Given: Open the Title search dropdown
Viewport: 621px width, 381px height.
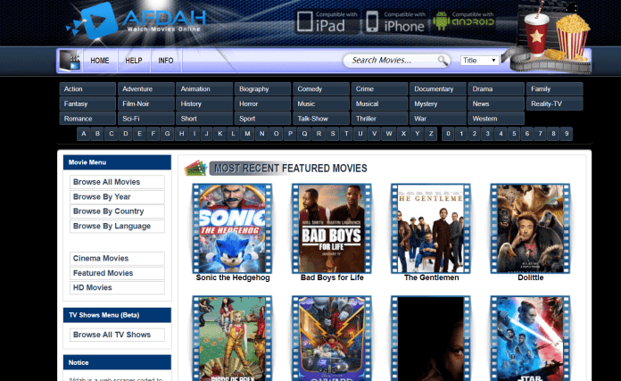Looking at the screenshot, I should point(479,60).
